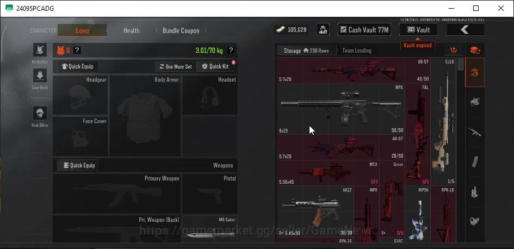Switch to the Equip tab
Image resolution: width=514 pixels, height=249 pixels.
[x=82, y=30]
